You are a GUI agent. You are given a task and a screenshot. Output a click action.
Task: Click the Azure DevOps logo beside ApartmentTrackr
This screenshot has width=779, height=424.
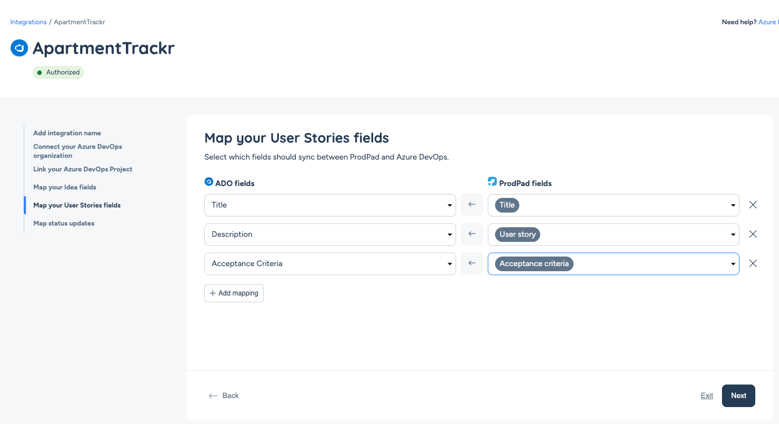coord(19,48)
